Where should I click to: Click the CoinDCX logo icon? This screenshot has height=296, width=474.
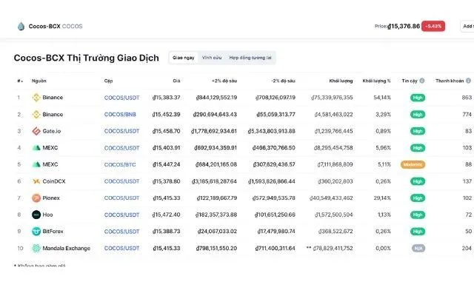pos(36,181)
